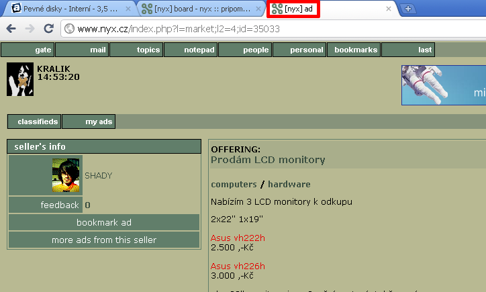Go back with the browser back arrow
The height and width of the screenshot is (292, 486).
(x=11, y=29)
